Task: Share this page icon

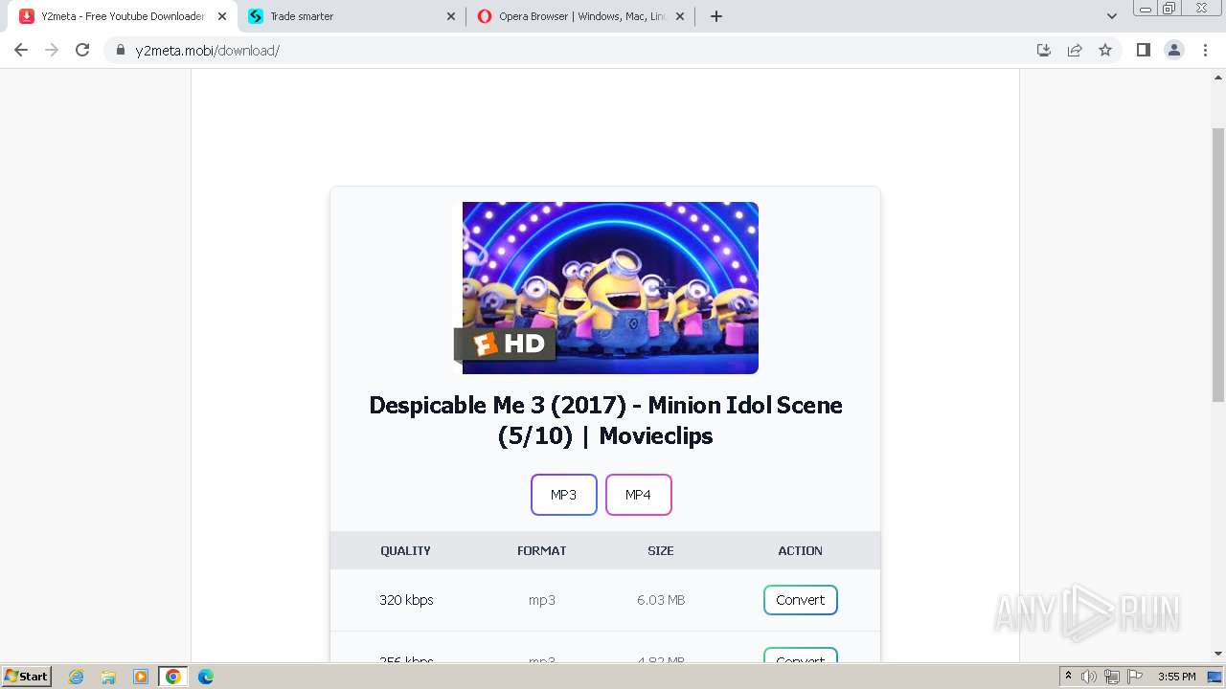Action: click(1075, 50)
